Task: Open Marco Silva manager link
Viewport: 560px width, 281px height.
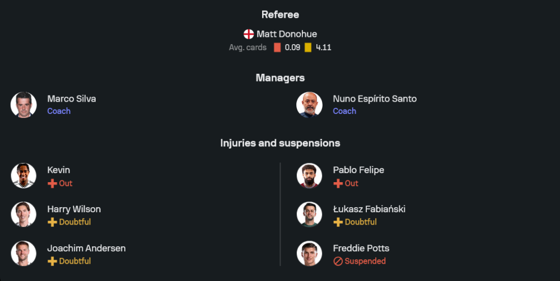Action: 71,99
